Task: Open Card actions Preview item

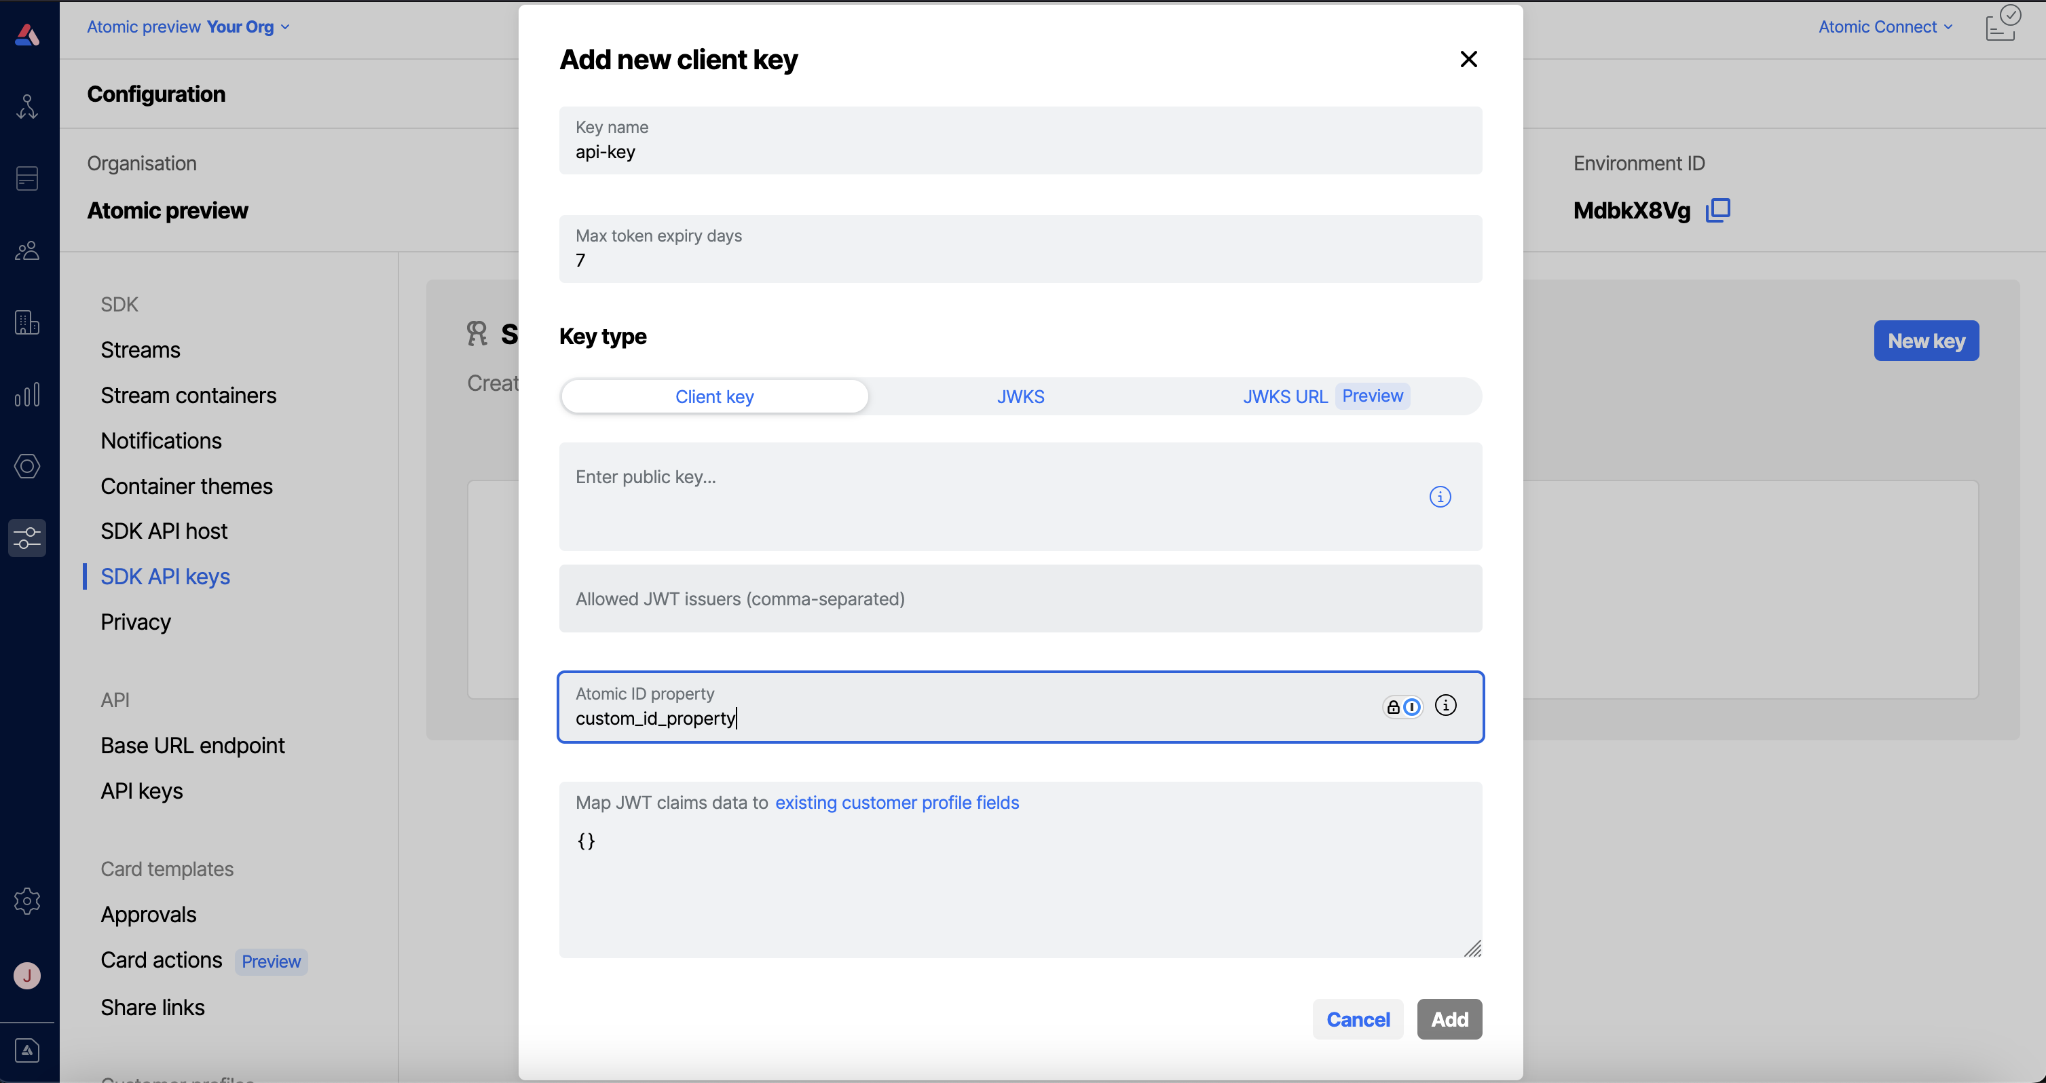Action: point(204,961)
